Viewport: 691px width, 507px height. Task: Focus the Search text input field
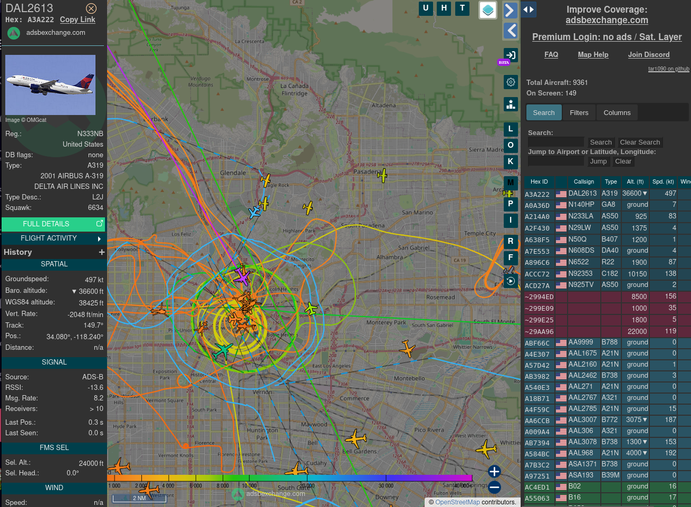[x=556, y=142]
